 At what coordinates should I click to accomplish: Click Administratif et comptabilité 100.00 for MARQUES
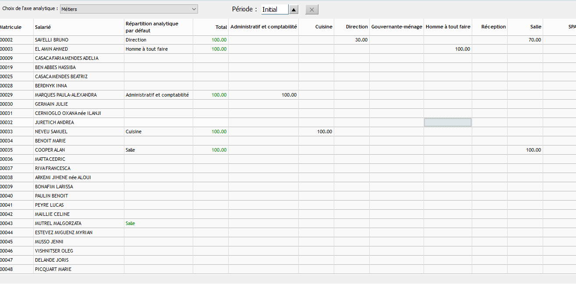click(x=264, y=95)
